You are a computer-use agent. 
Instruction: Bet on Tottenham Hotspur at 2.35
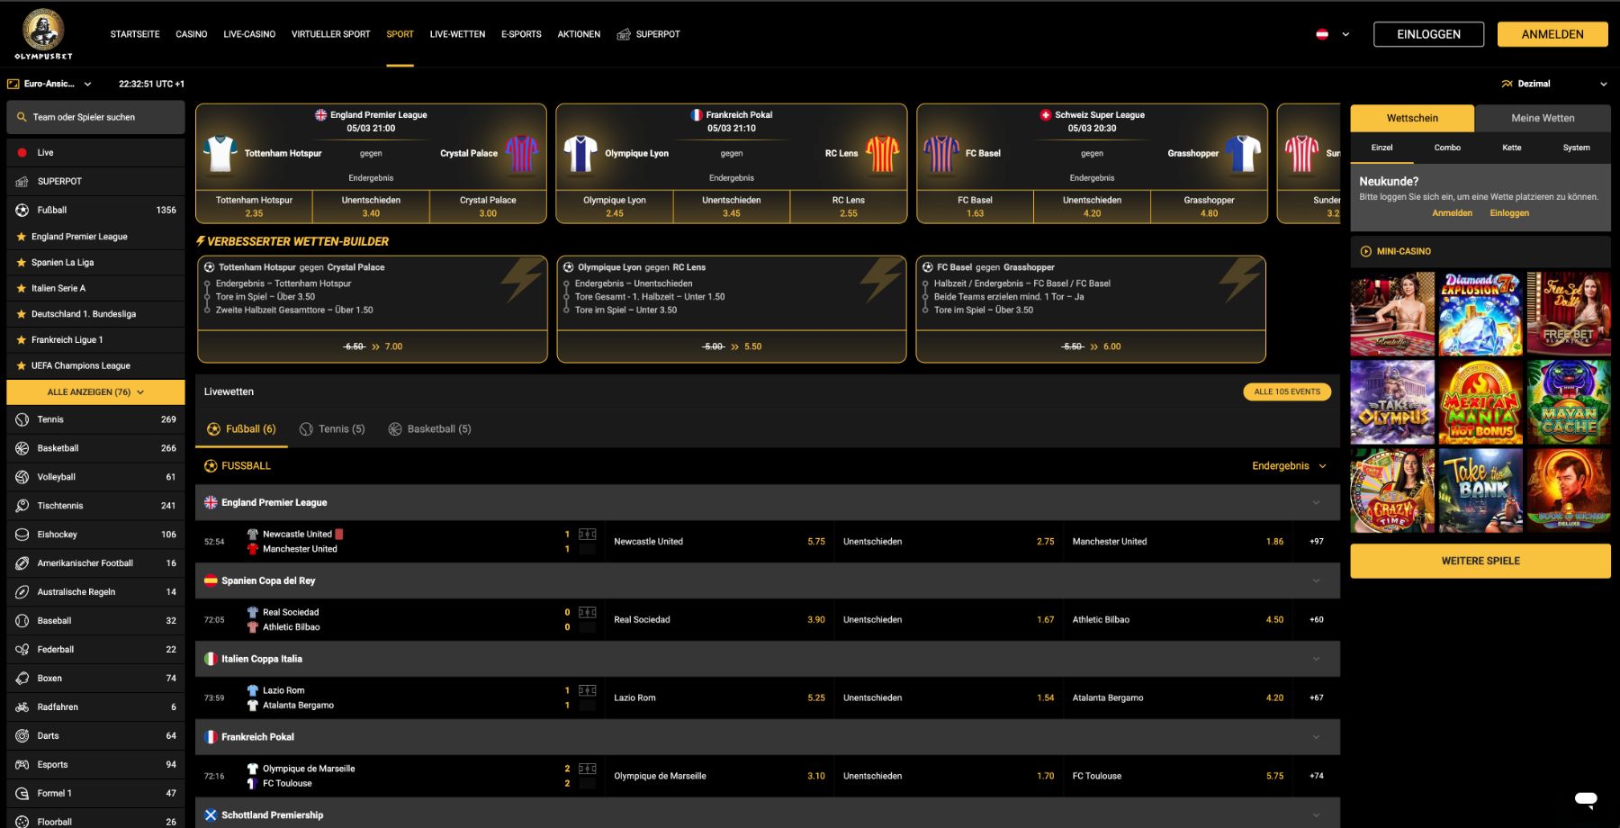click(254, 207)
